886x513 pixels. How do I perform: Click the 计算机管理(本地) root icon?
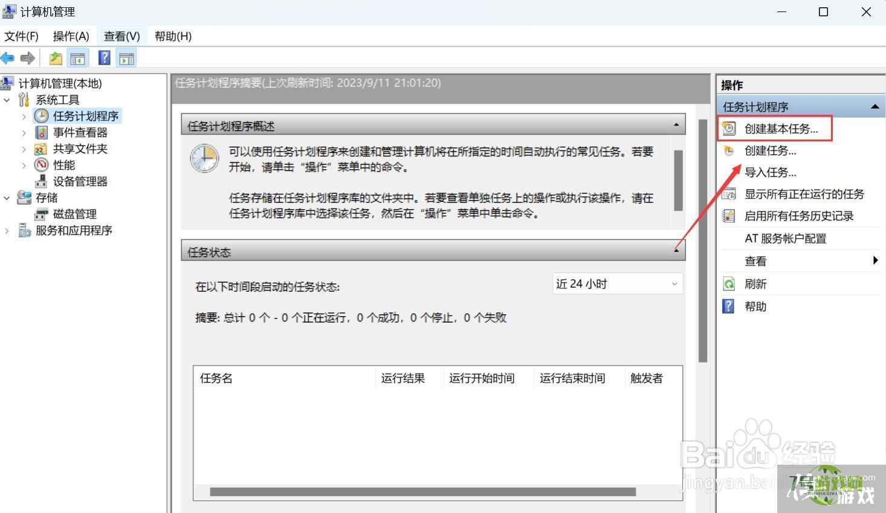(x=7, y=83)
